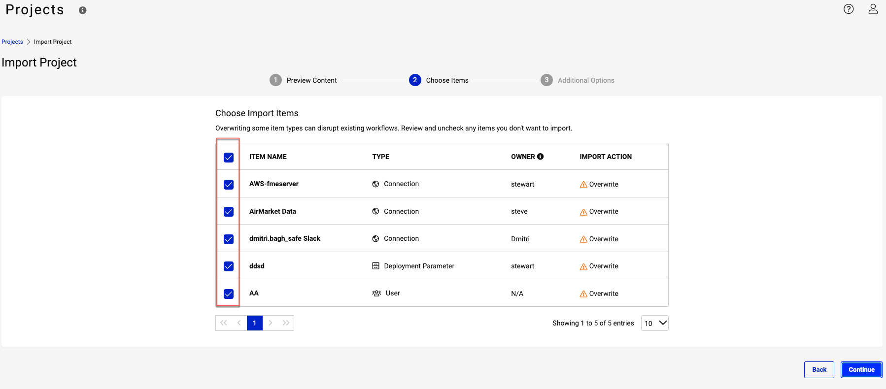
Task: Uncheck the AWS-fmeserver checkbox
Action: click(229, 185)
